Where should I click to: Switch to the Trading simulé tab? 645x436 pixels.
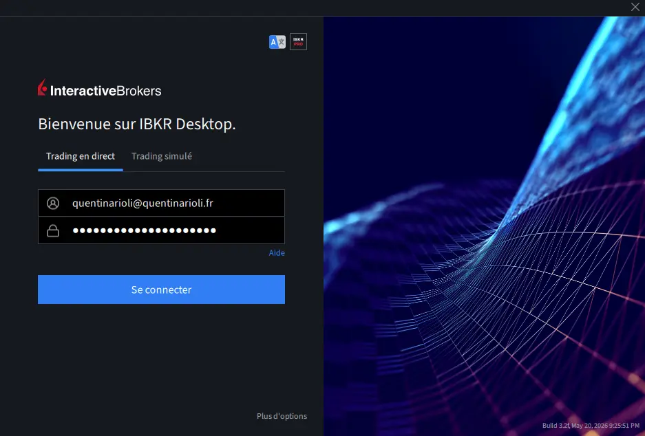162,156
